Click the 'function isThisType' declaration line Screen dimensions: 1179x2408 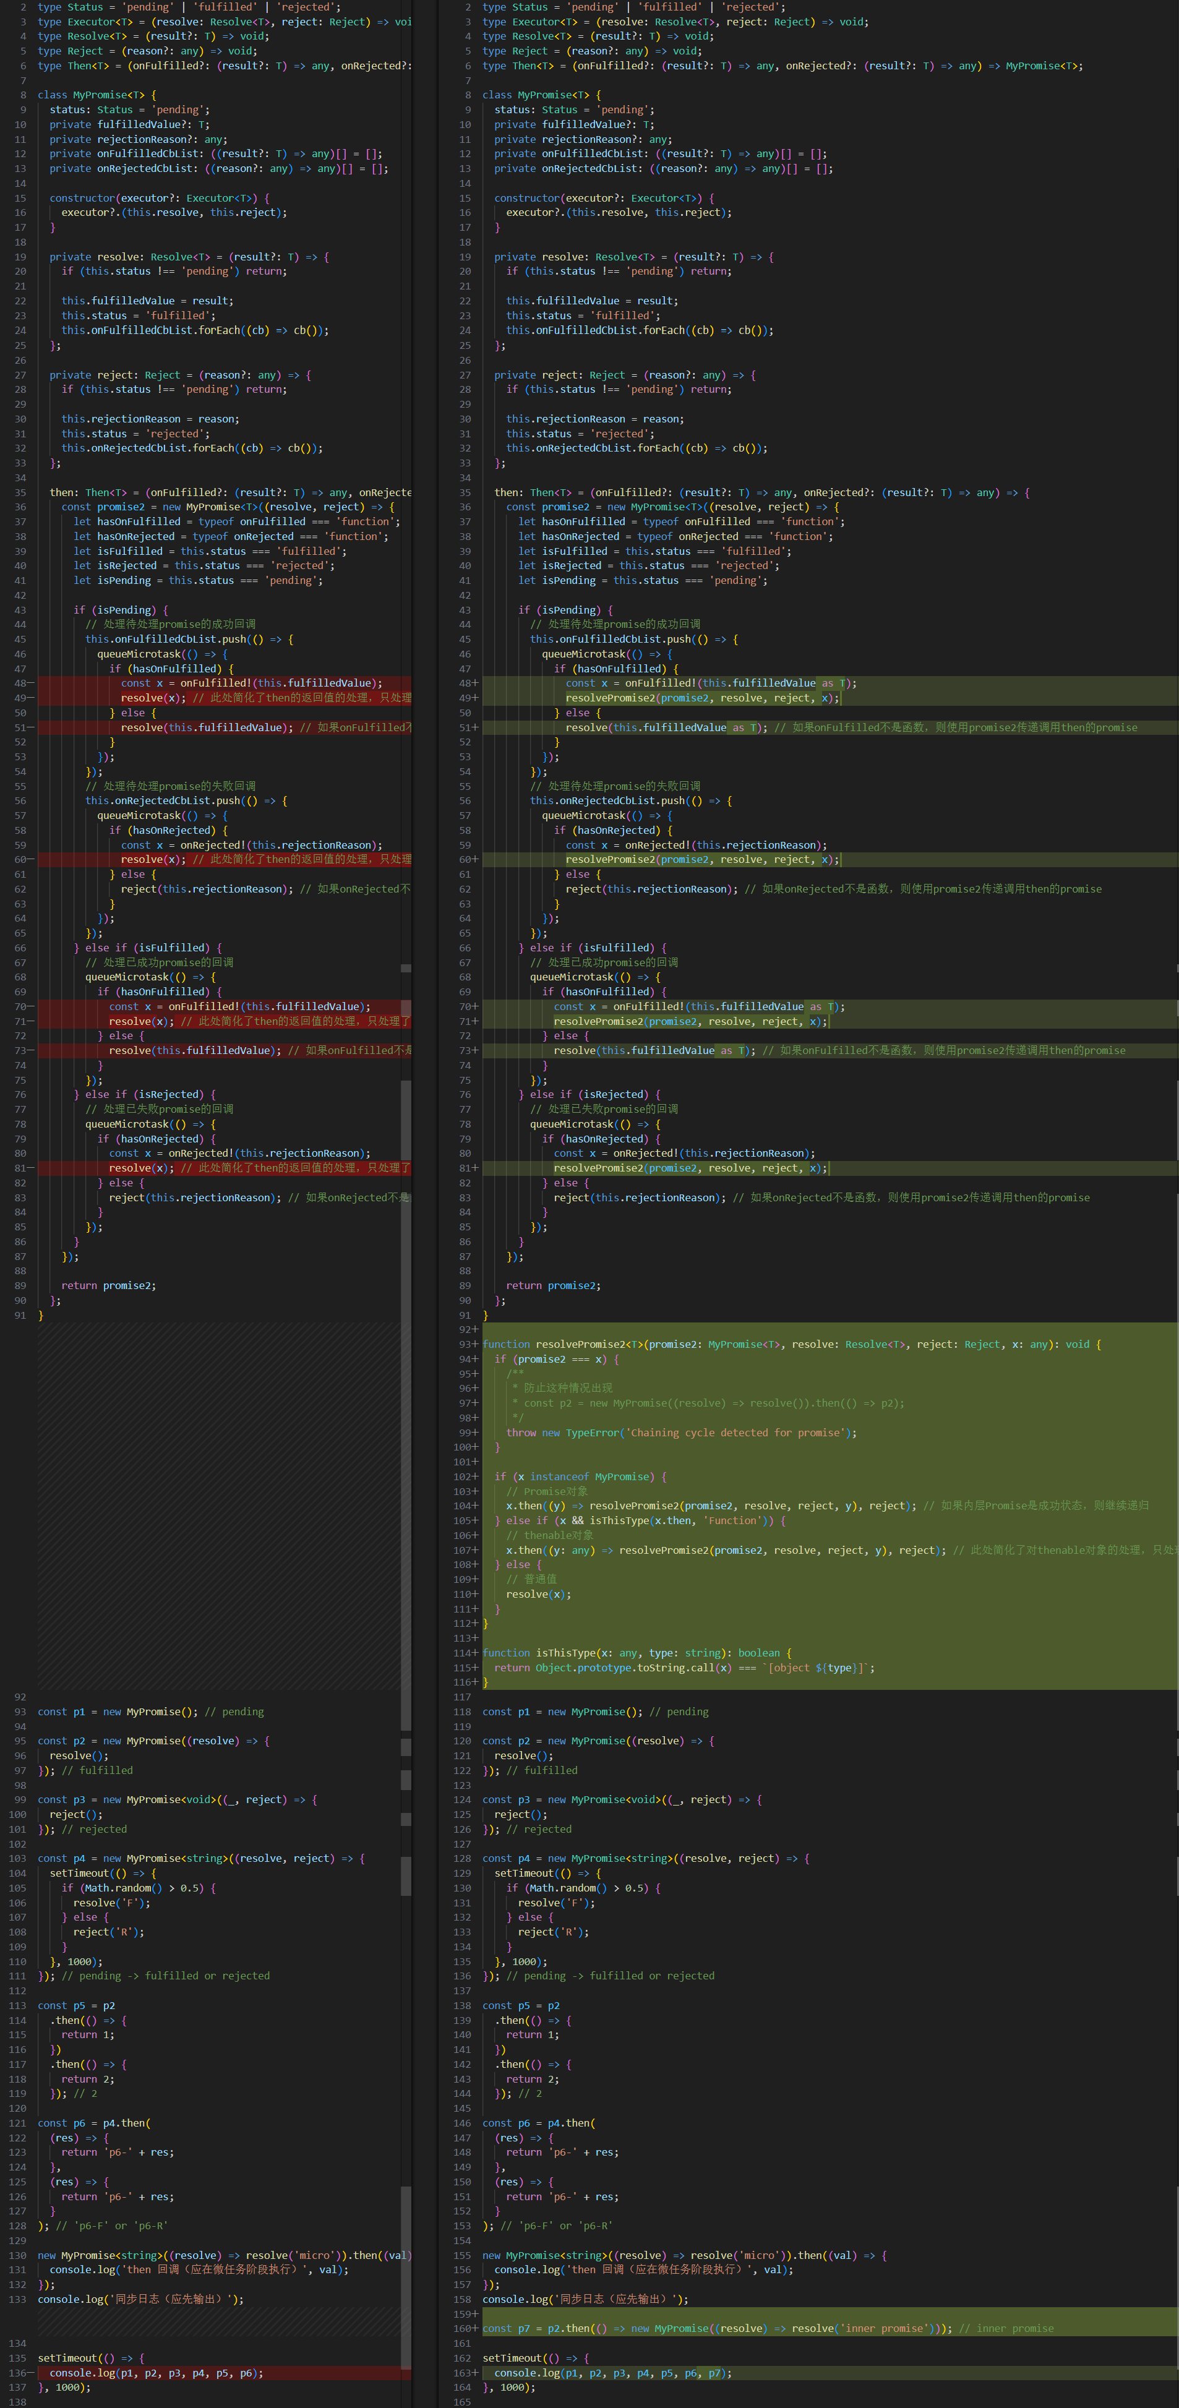637,1653
